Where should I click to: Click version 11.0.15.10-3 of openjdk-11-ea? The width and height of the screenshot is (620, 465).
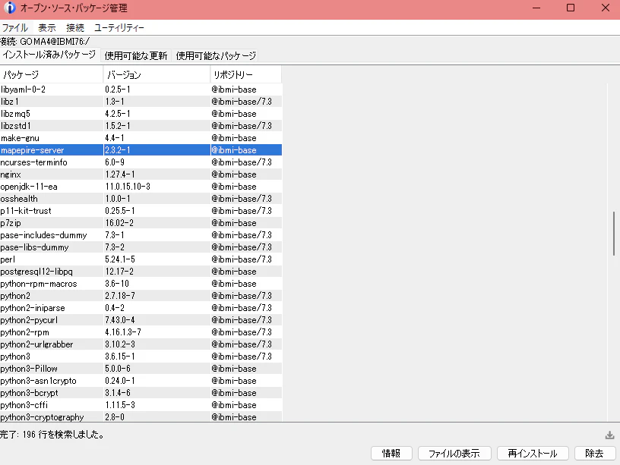pos(128,187)
